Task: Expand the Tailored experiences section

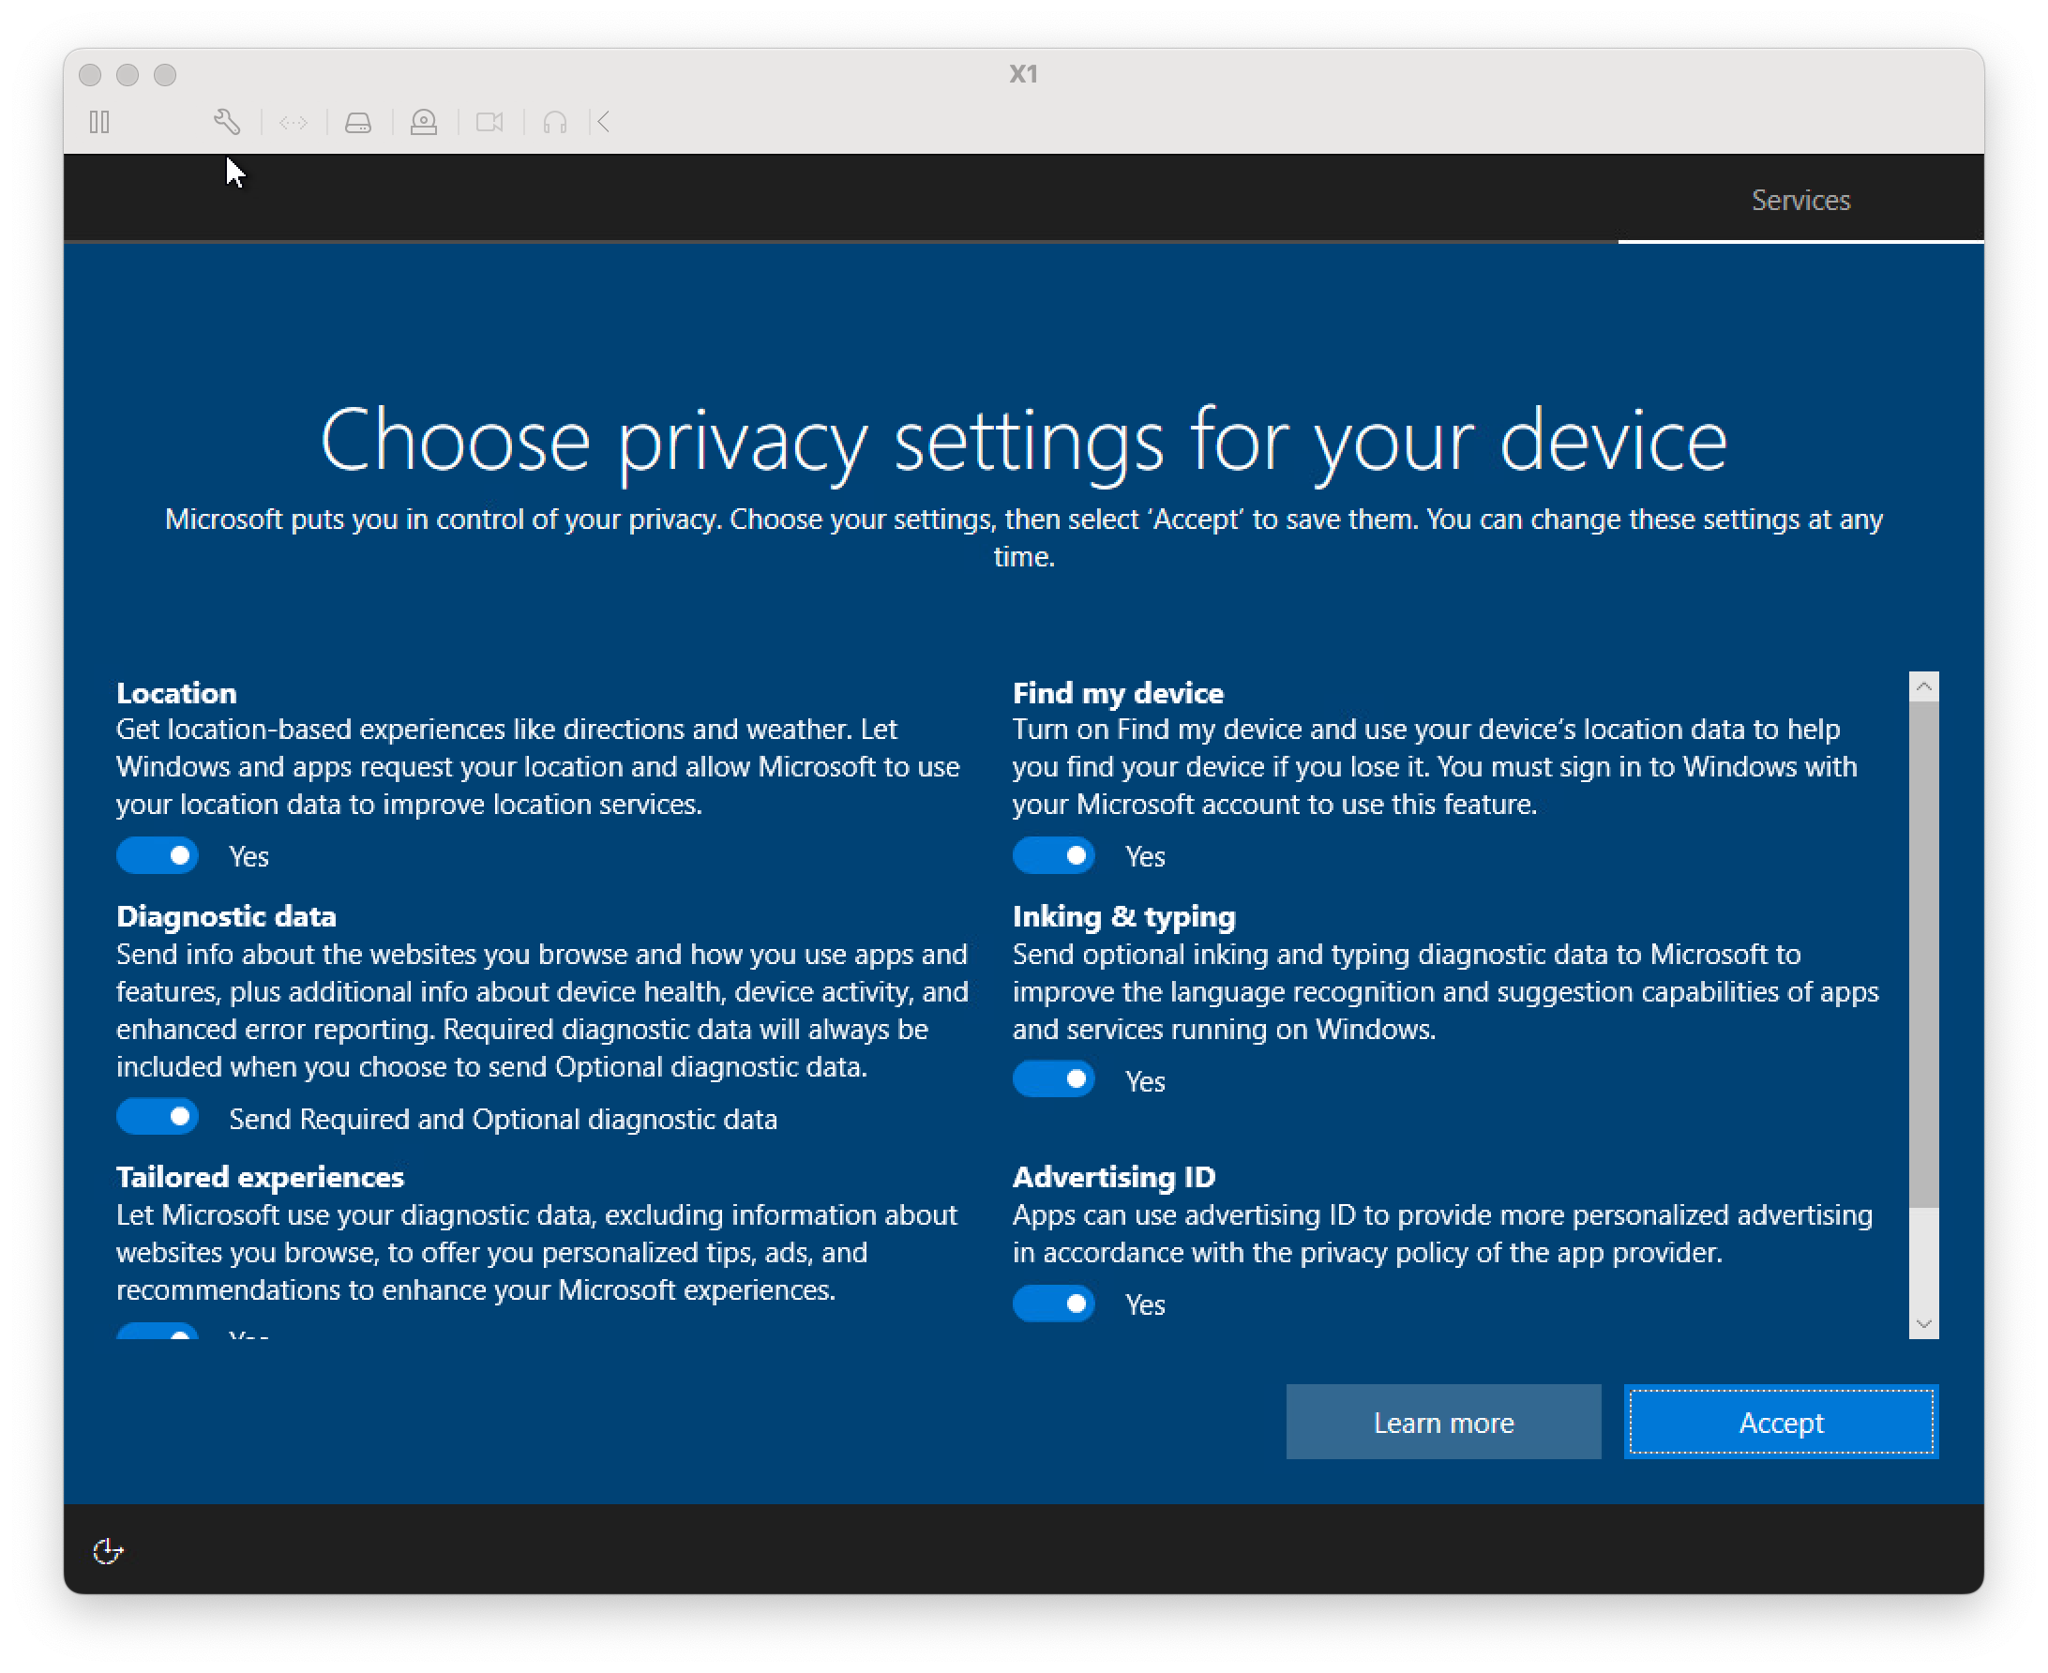Action: tap(259, 1176)
